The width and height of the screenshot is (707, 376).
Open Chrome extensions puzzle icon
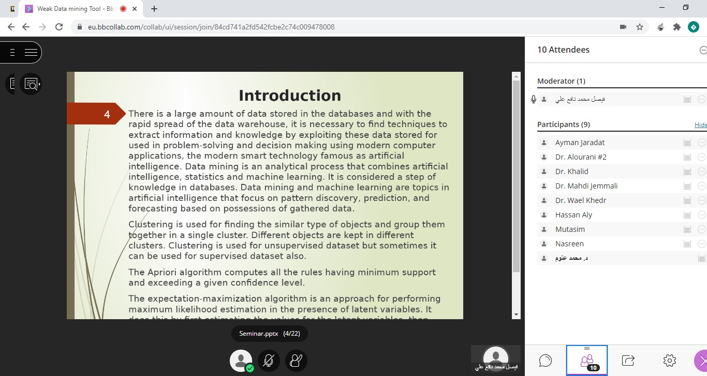(677, 27)
